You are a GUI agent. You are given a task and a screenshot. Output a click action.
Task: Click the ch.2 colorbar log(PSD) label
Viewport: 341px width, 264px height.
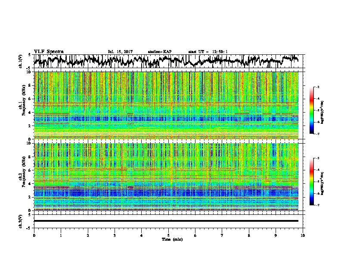tap(322, 183)
